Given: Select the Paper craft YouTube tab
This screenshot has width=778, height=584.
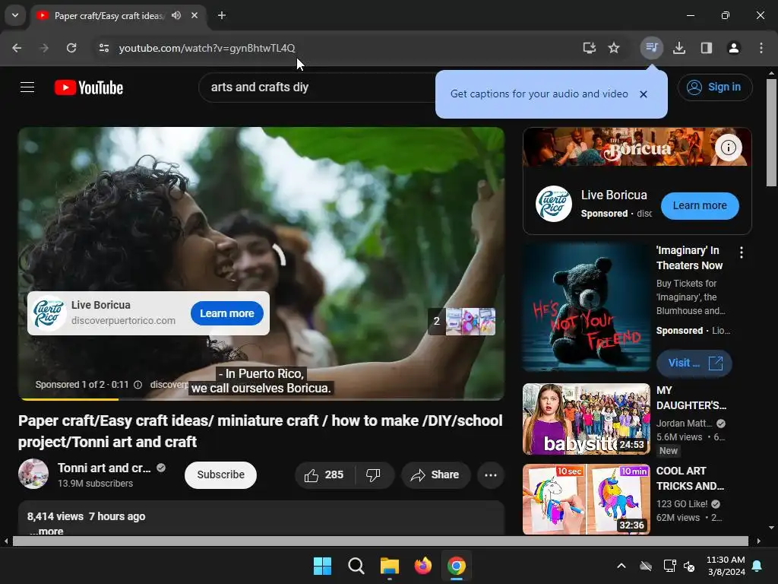Looking at the screenshot, I should point(109,16).
